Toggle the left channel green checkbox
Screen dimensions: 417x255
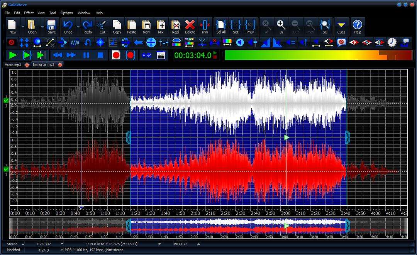(x=6, y=101)
